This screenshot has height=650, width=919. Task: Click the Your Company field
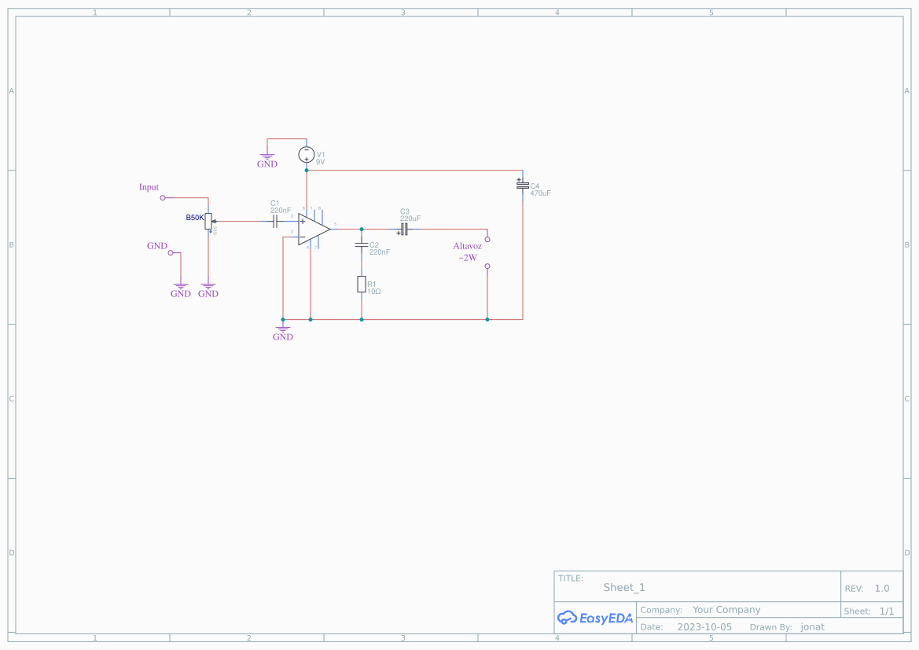(726, 609)
